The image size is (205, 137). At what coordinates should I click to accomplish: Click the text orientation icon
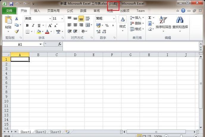click(x=83, y=31)
